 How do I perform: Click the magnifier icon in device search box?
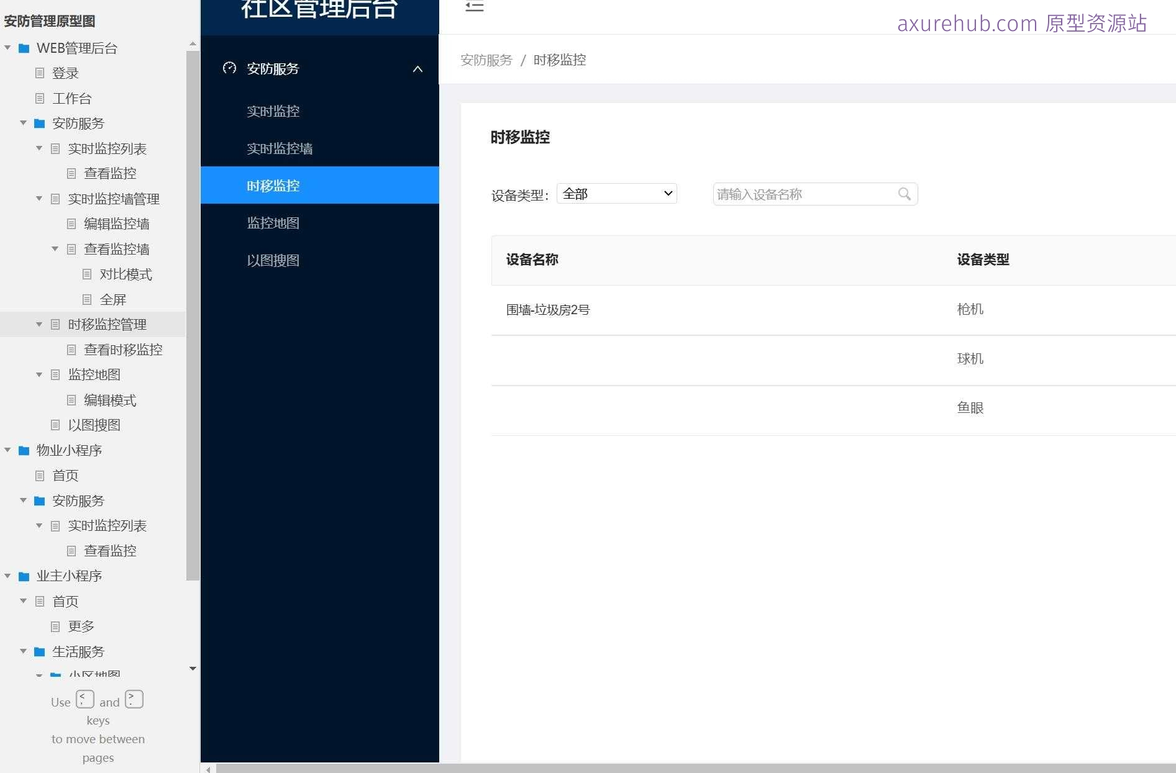[x=905, y=194]
